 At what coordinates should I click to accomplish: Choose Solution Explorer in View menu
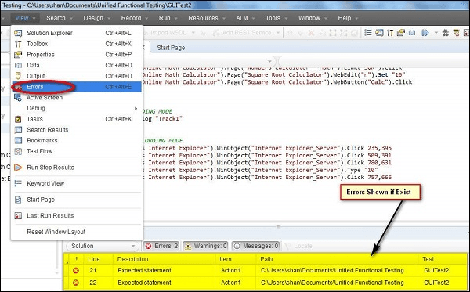tap(77, 33)
